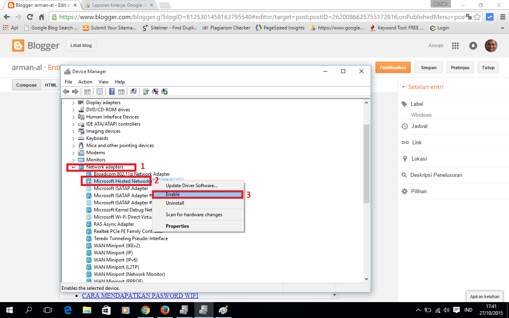Click the Tutup button

coord(488,68)
